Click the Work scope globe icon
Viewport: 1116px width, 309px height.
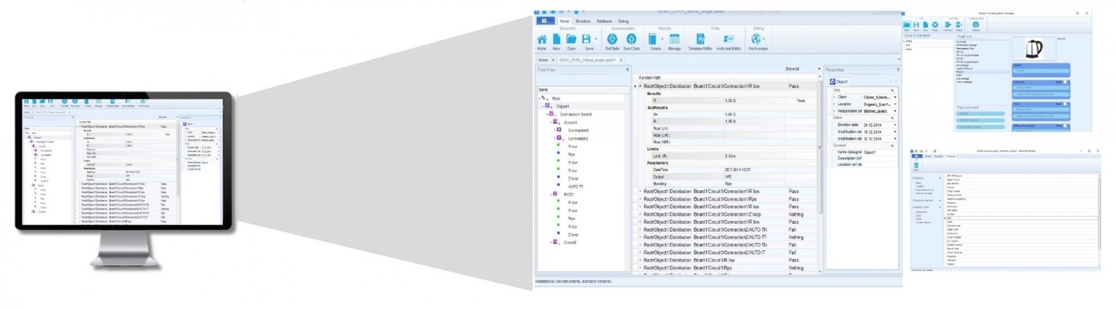756,39
